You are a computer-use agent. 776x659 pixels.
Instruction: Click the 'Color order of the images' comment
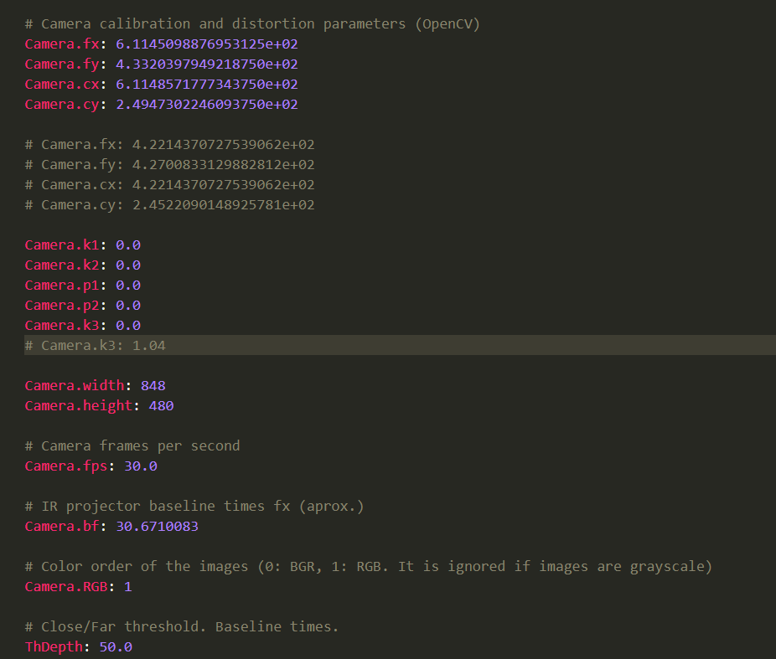[369, 567]
